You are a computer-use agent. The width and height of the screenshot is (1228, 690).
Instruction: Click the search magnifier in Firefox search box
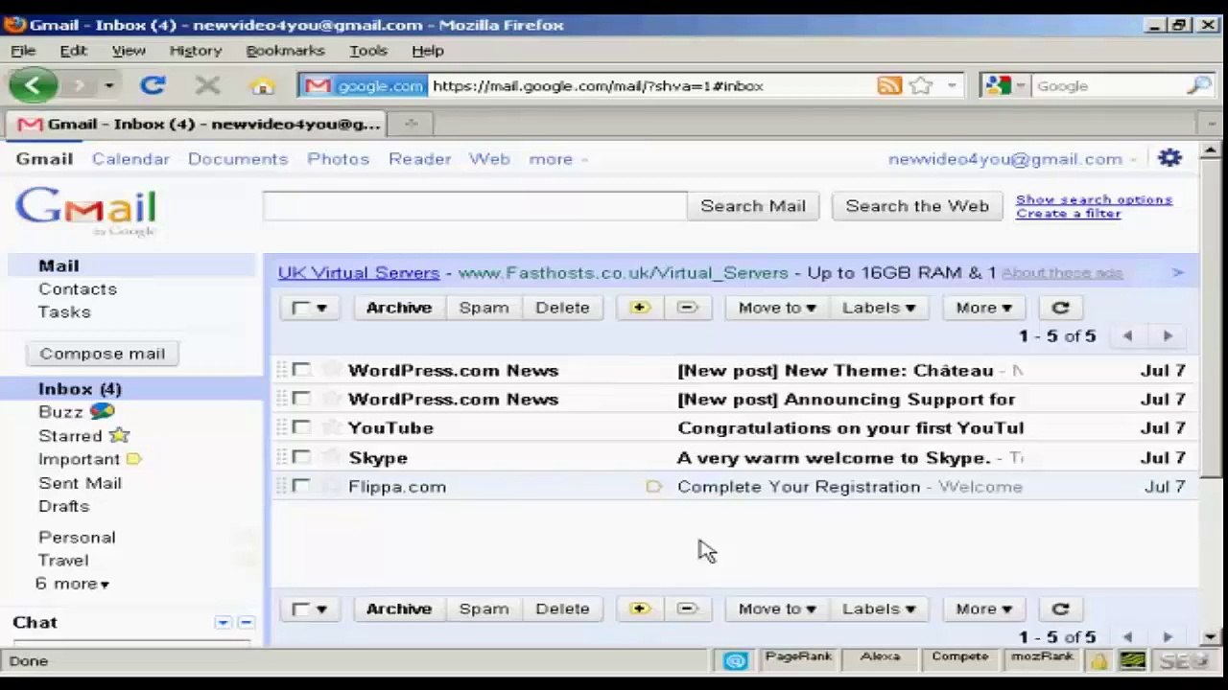[1199, 85]
